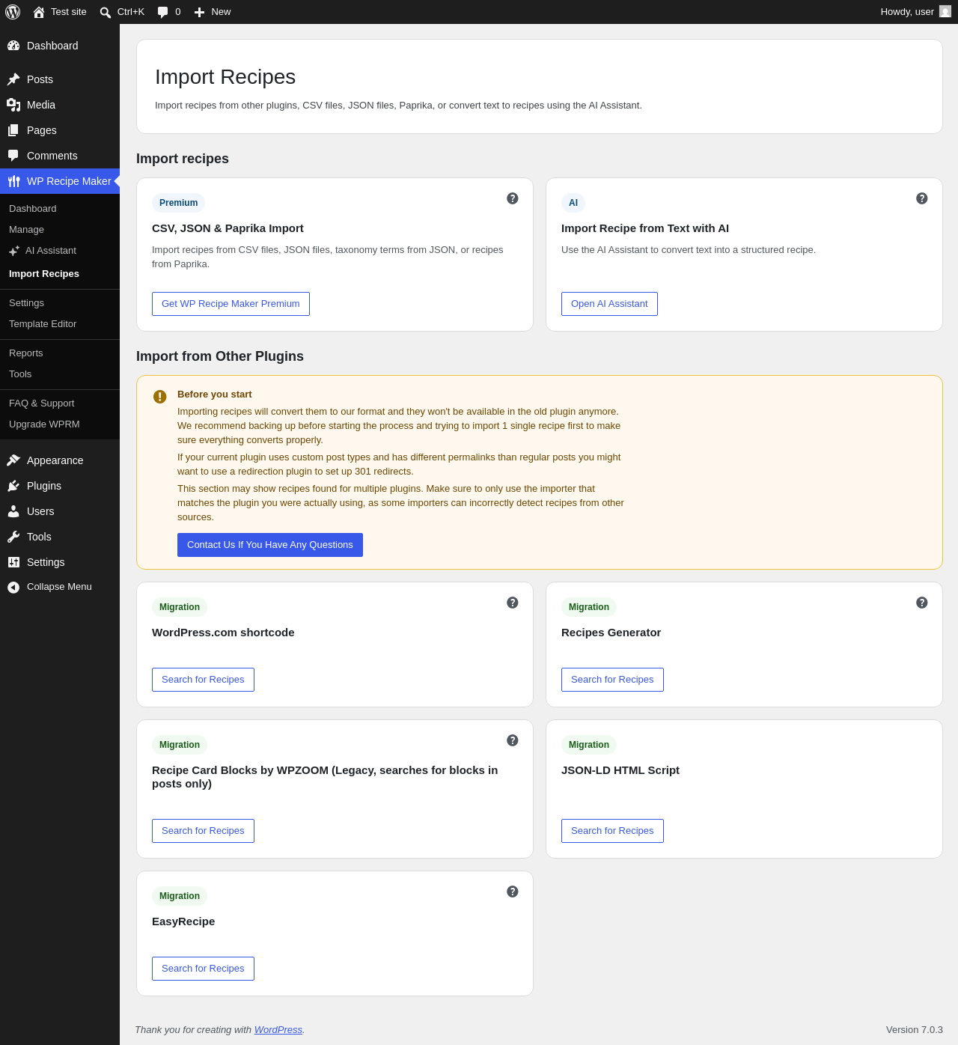Click the Tools wrench icon
The height and width of the screenshot is (1045, 958).
[x=13, y=537]
